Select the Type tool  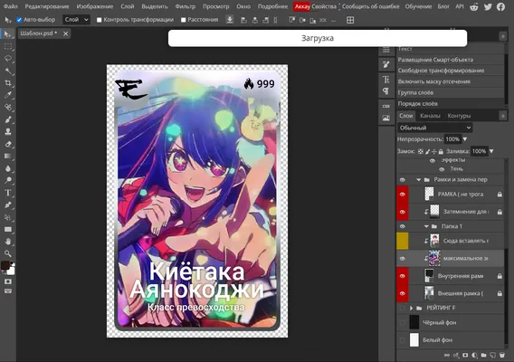click(8, 193)
